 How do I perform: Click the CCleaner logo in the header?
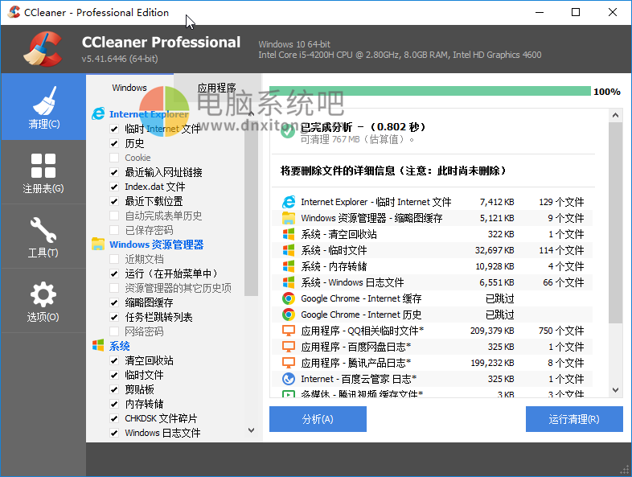(43, 49)
